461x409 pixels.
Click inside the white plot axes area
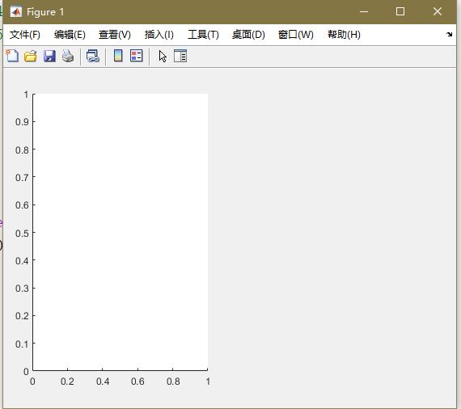121,232
